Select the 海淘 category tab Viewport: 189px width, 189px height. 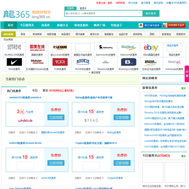23,34
